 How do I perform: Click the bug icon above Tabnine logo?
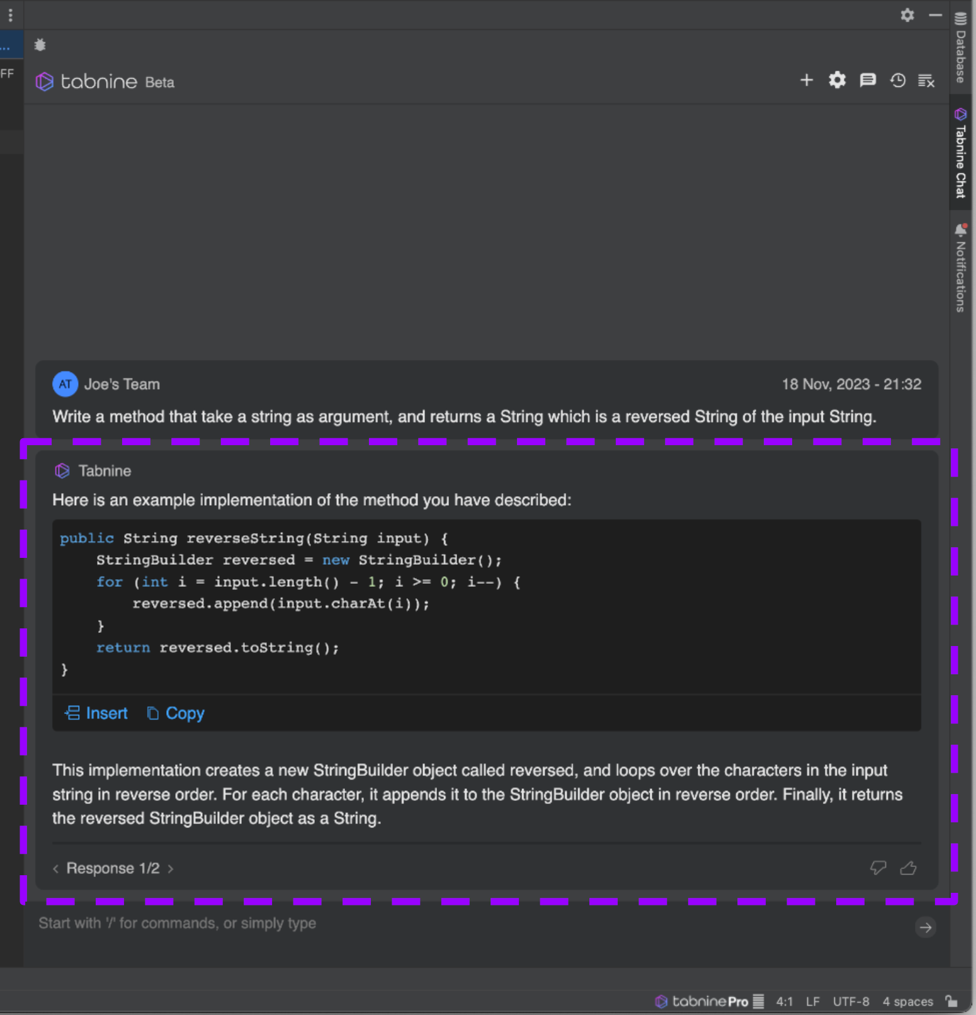(x=40, y=45)
